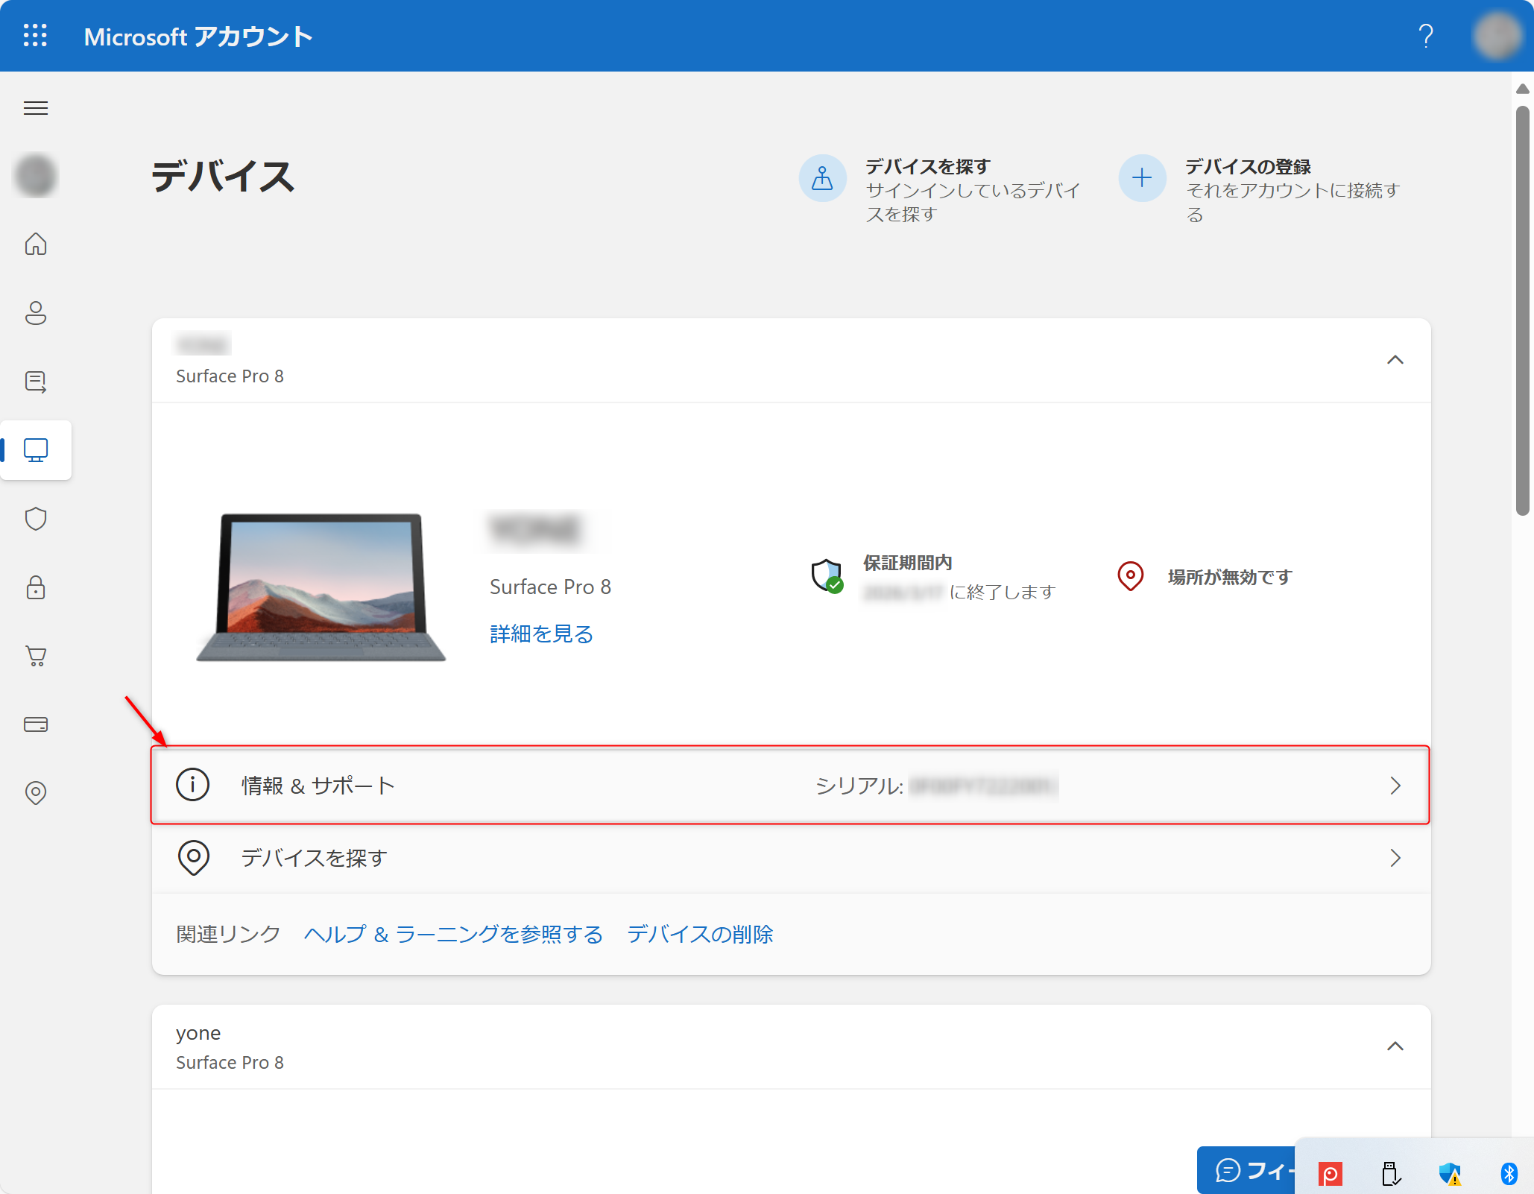The height and width of the screenshot is (1194, 1534).
Task: Open order history cart icon in sidebar
Action: (35, 656)
